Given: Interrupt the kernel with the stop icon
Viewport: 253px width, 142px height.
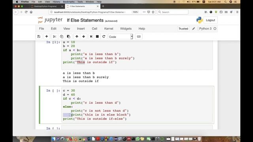Looking at the screenshot, I should point(97,37).
